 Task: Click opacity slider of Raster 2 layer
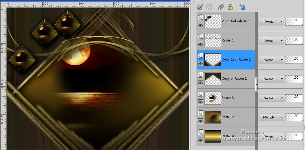[294, 117]
